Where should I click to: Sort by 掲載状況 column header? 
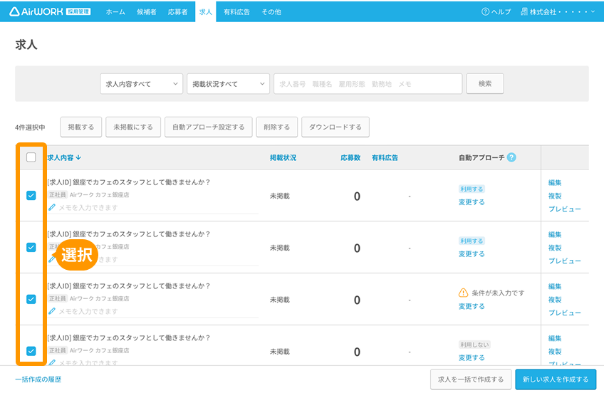tap(283, 157)
